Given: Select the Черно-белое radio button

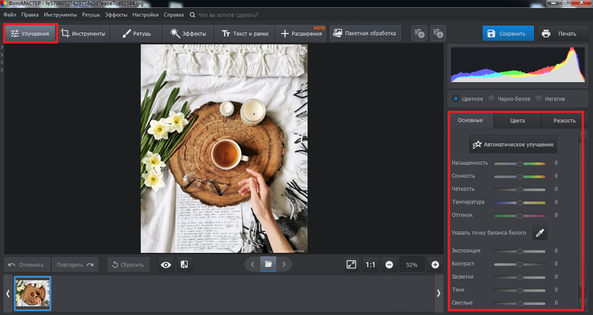Looking at the screenshot, I should pyautogui.click(x=492, y=98).
